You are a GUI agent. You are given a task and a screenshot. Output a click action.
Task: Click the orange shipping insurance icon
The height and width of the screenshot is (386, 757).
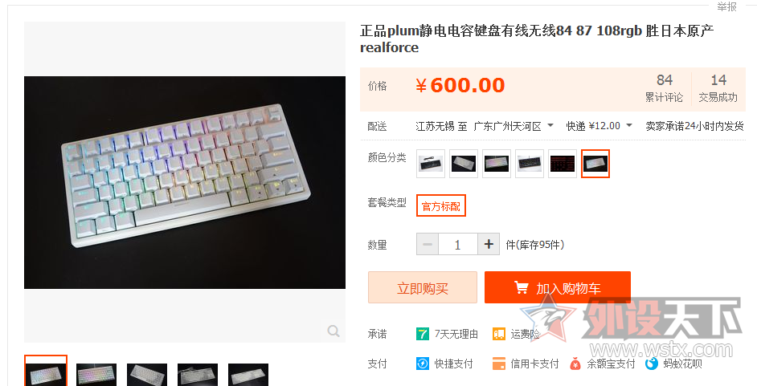[x=499, y=334]
